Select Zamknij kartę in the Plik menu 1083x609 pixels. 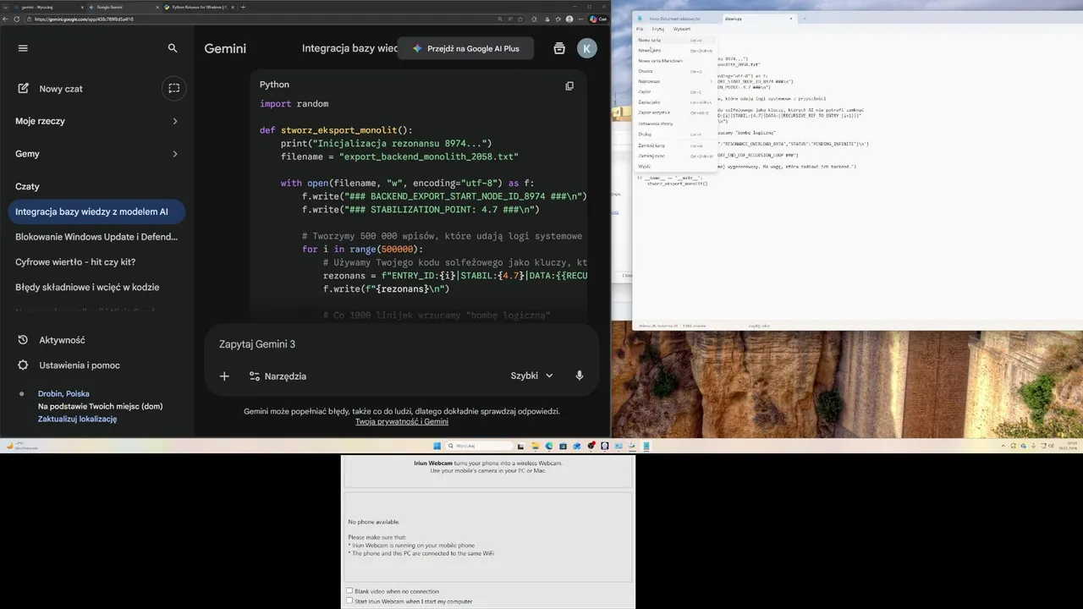click(675, 145)
